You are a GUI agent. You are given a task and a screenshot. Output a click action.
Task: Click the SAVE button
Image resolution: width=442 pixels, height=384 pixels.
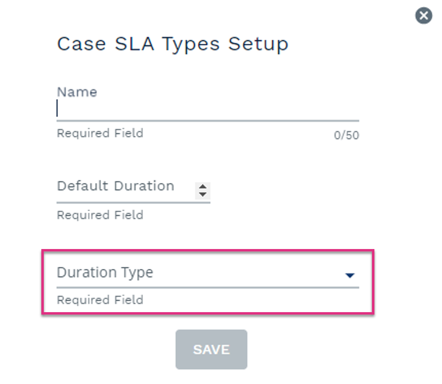pos(212,350)
